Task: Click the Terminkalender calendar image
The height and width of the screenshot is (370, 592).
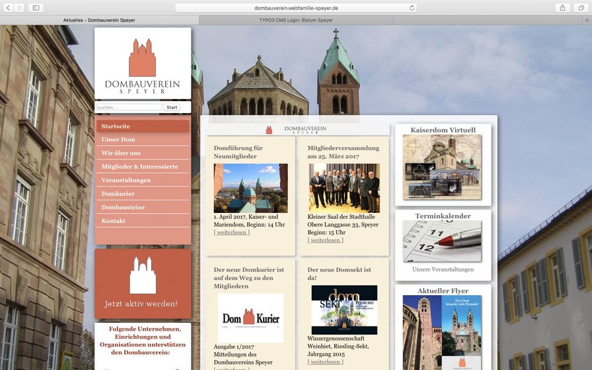Action: coord(442,241)
